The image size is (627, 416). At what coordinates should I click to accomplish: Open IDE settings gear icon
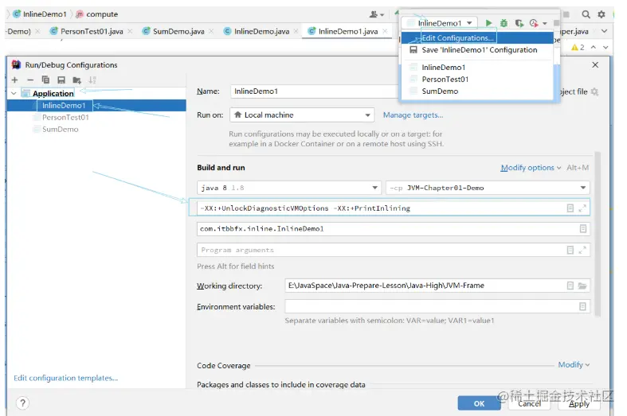click(602, 14)
